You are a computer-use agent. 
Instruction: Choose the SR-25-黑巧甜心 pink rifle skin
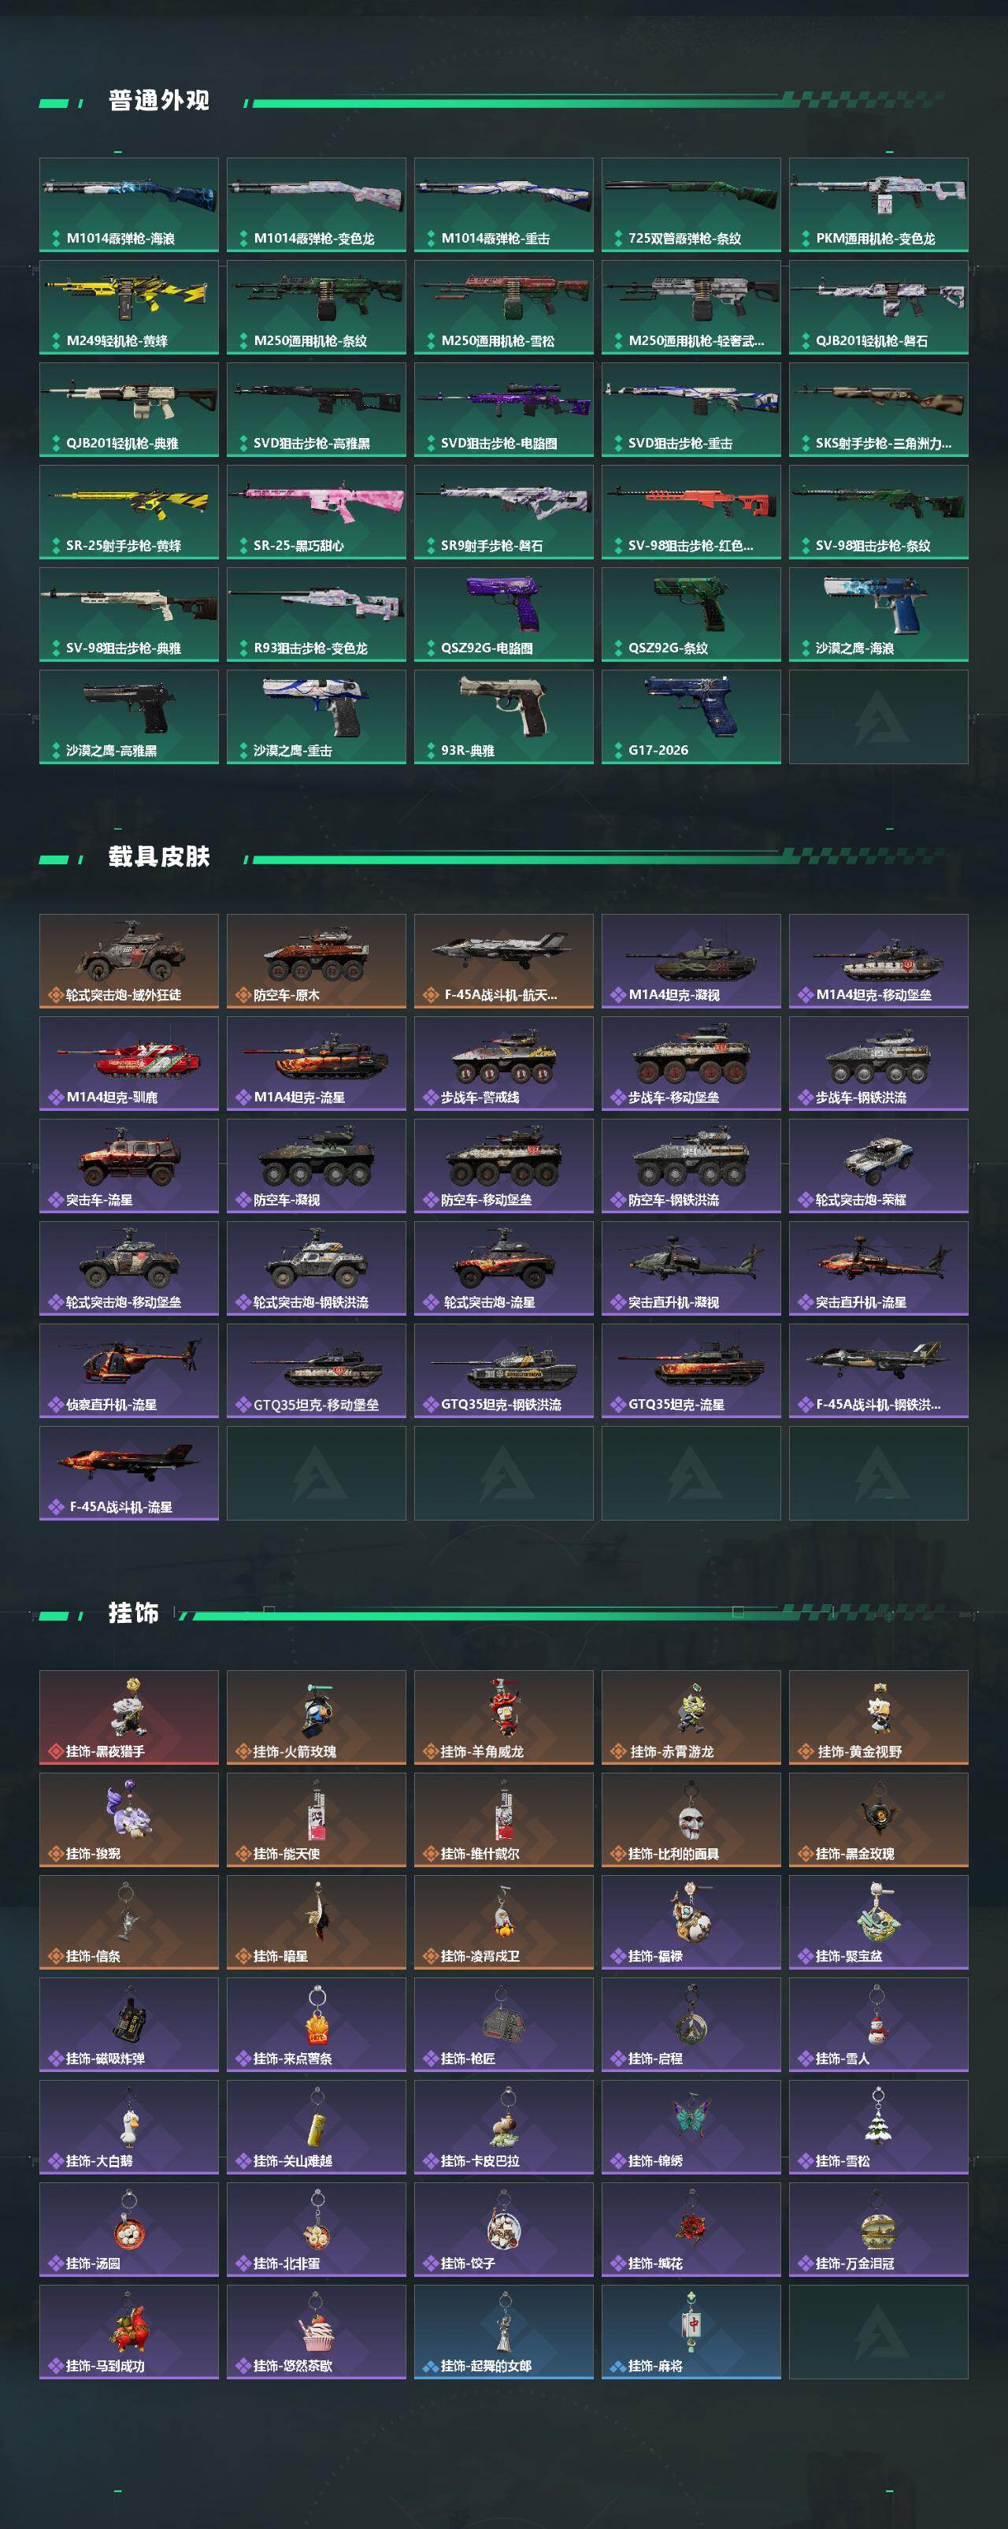pyautogui.click(x=316, y=511)
